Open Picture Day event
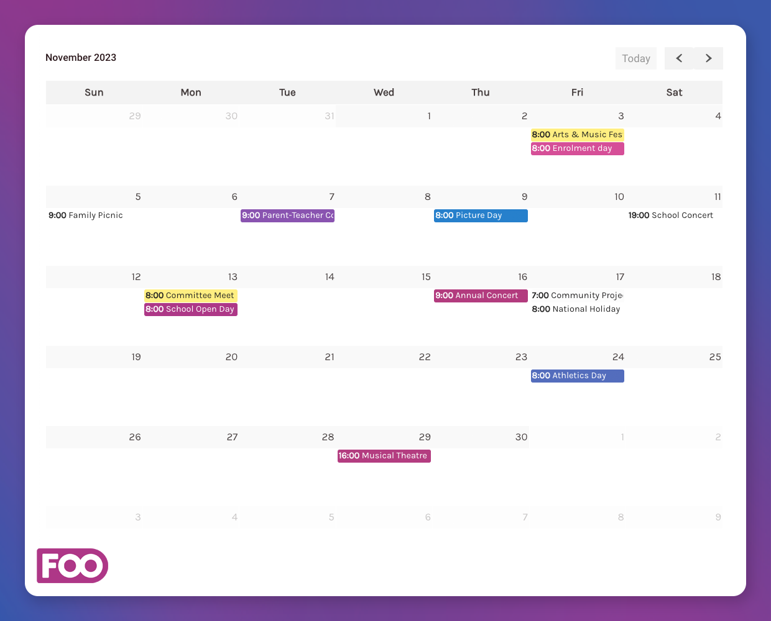This screenshot has width=771, height=621. click(x=481, y=215)
